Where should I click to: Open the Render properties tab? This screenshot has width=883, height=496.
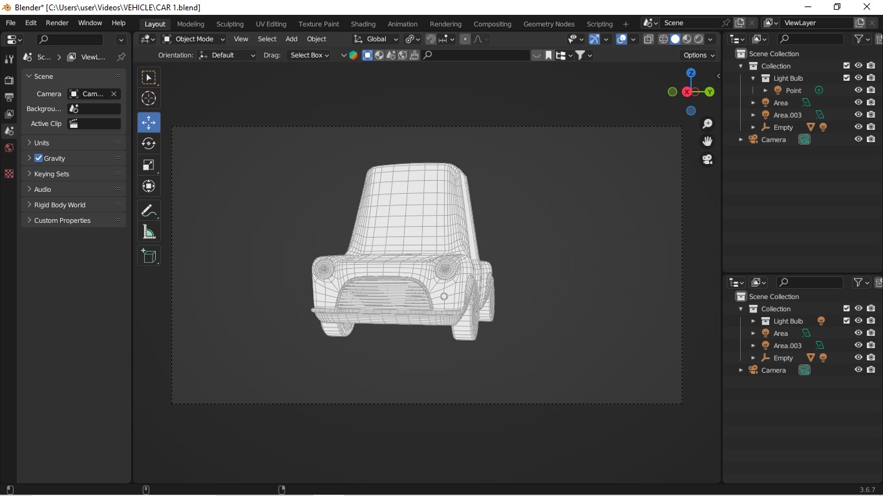[x=9, y=80]
